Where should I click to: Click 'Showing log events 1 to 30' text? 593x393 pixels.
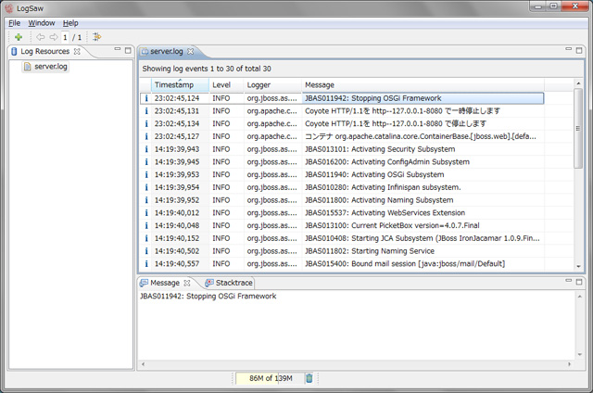coord(207,69)
